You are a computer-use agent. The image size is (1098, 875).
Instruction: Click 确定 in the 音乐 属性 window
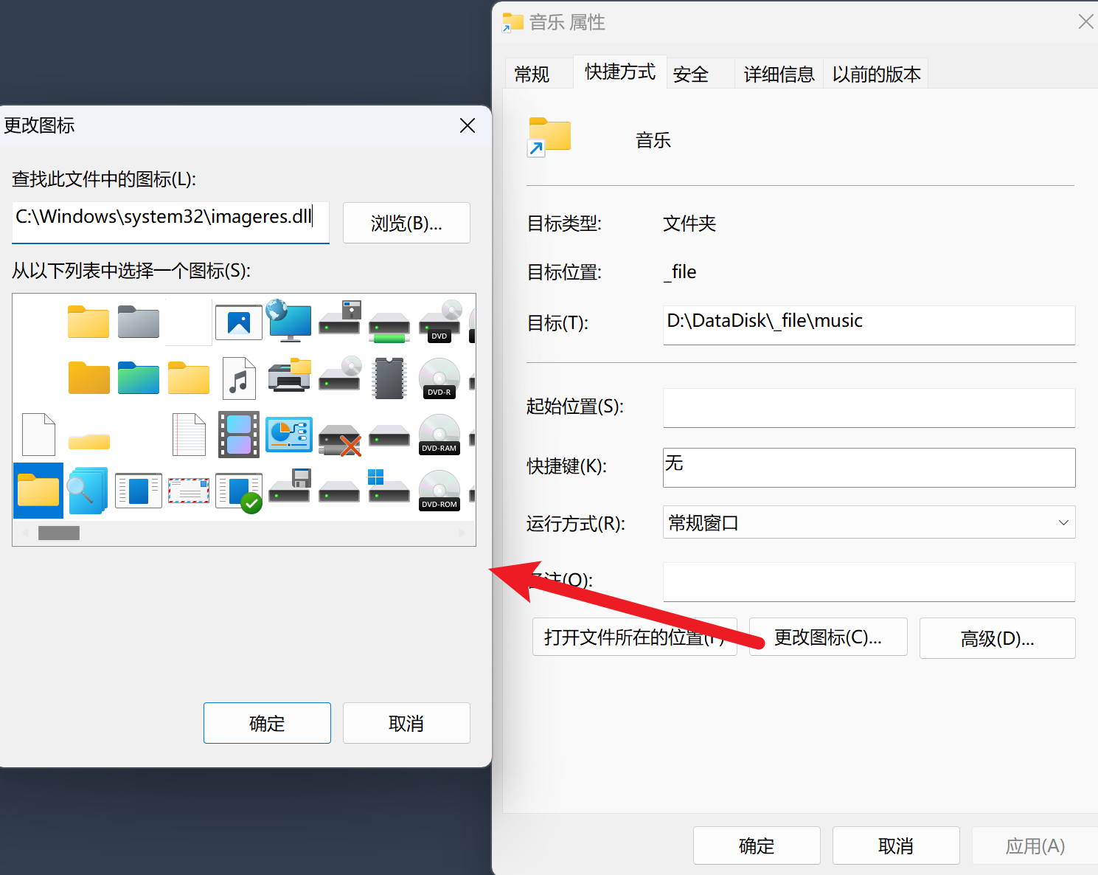(x=757, y=845)
